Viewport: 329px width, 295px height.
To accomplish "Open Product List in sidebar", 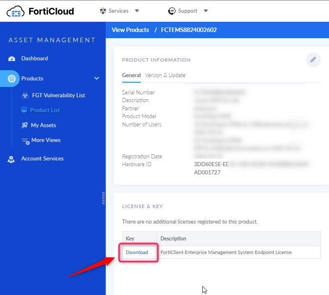I will tap(45, 110).
